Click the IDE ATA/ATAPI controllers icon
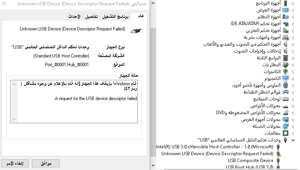300x170 pixels. (x=286, y=24)
